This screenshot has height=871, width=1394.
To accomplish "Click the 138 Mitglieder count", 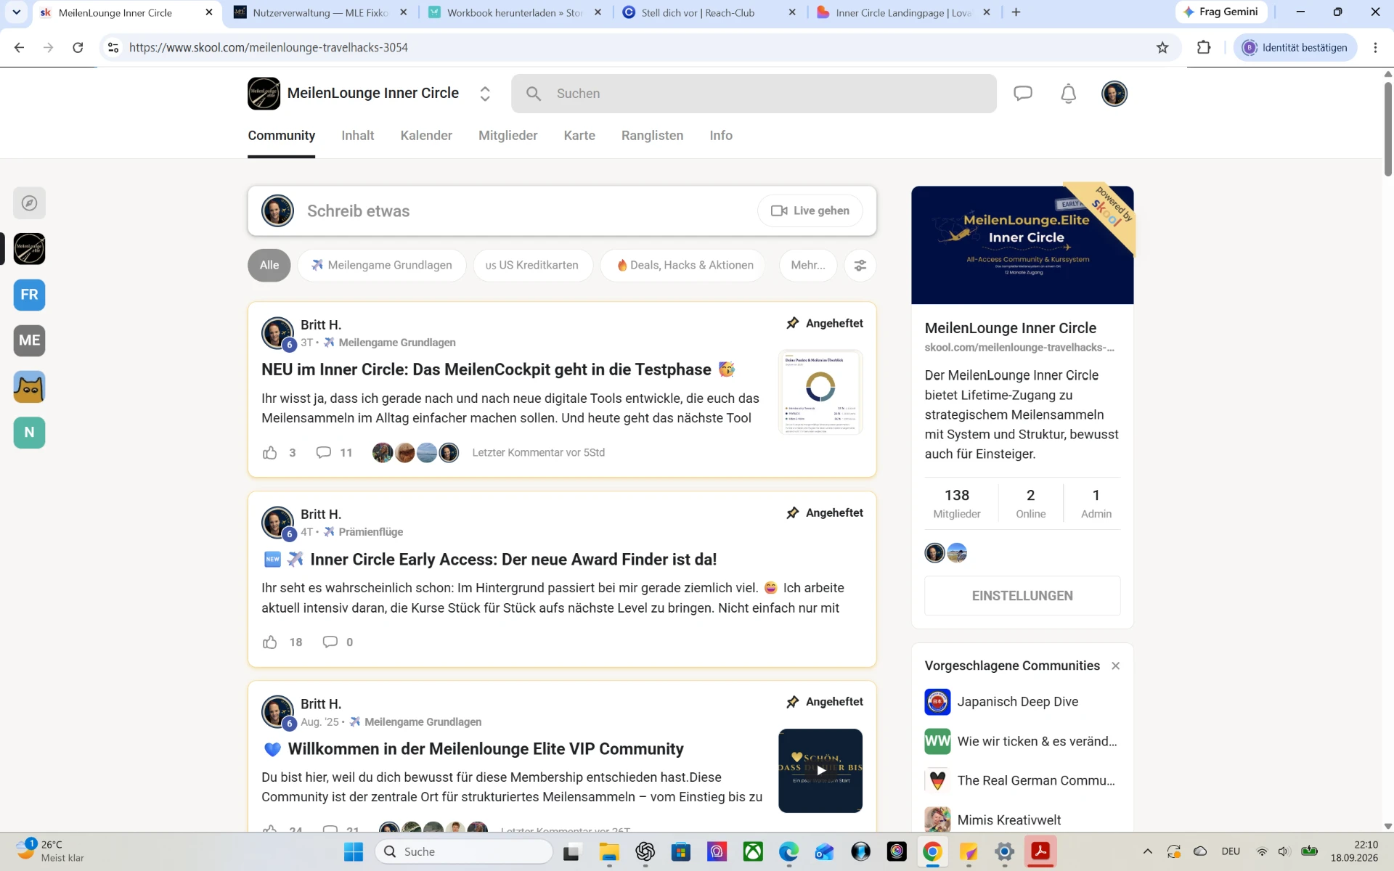I will click(x=957, y=504).
